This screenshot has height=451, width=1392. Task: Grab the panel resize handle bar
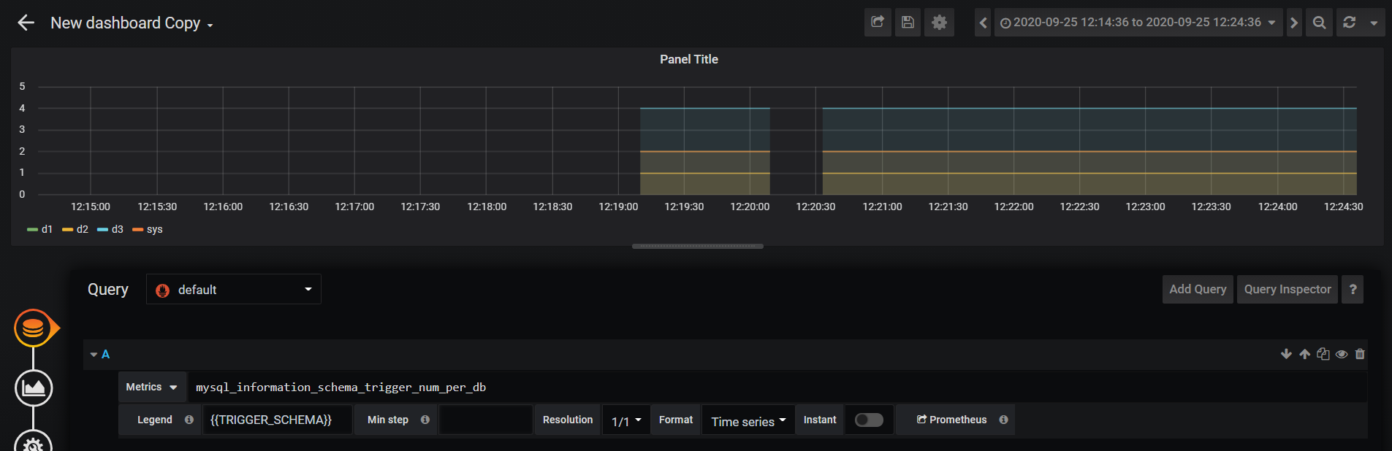(x=698, y=247)
